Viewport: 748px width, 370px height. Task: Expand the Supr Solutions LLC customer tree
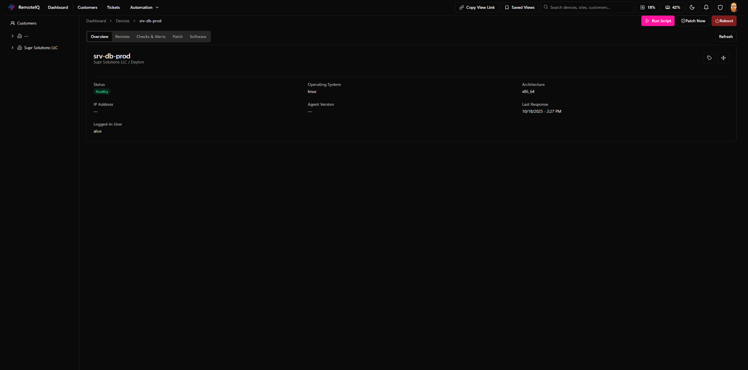click(x=12, y=47)
